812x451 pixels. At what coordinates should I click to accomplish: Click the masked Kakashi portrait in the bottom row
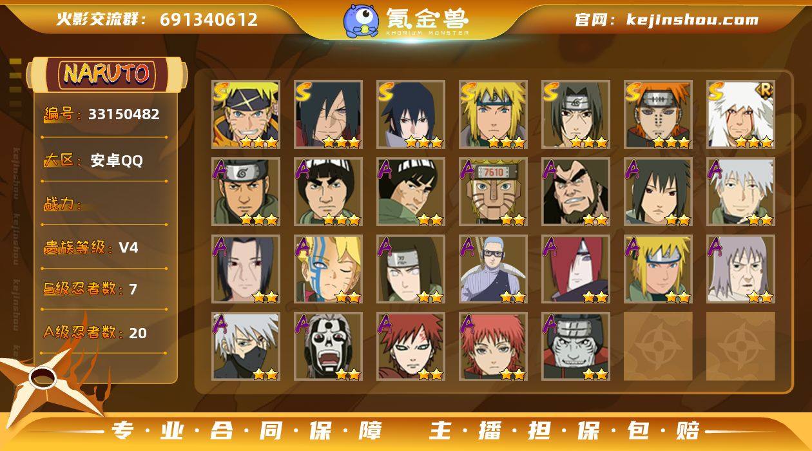(x=246, y=347)
